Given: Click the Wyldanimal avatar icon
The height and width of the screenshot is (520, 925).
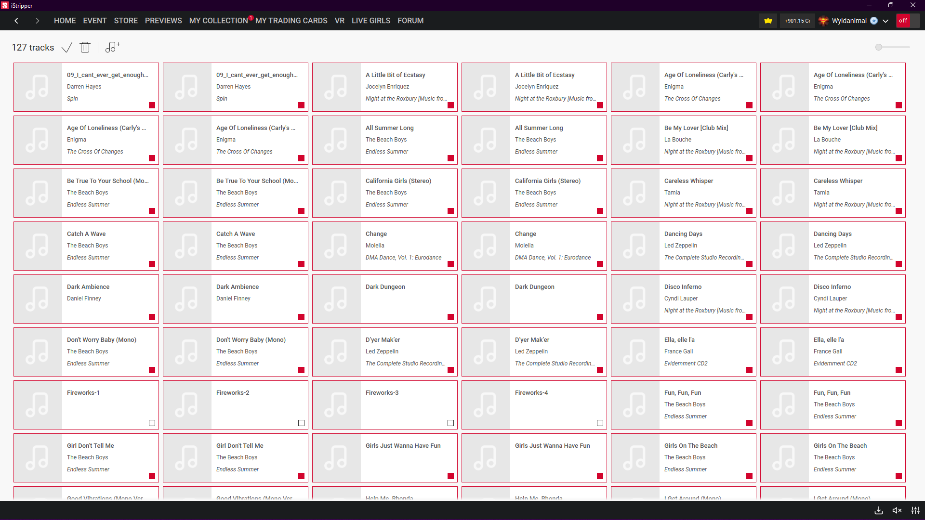Looking at the screenshot, I should (x=823, y=21).
